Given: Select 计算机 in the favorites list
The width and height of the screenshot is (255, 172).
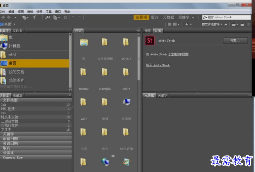Looking at the screenshot, I should tap(34, 46).
